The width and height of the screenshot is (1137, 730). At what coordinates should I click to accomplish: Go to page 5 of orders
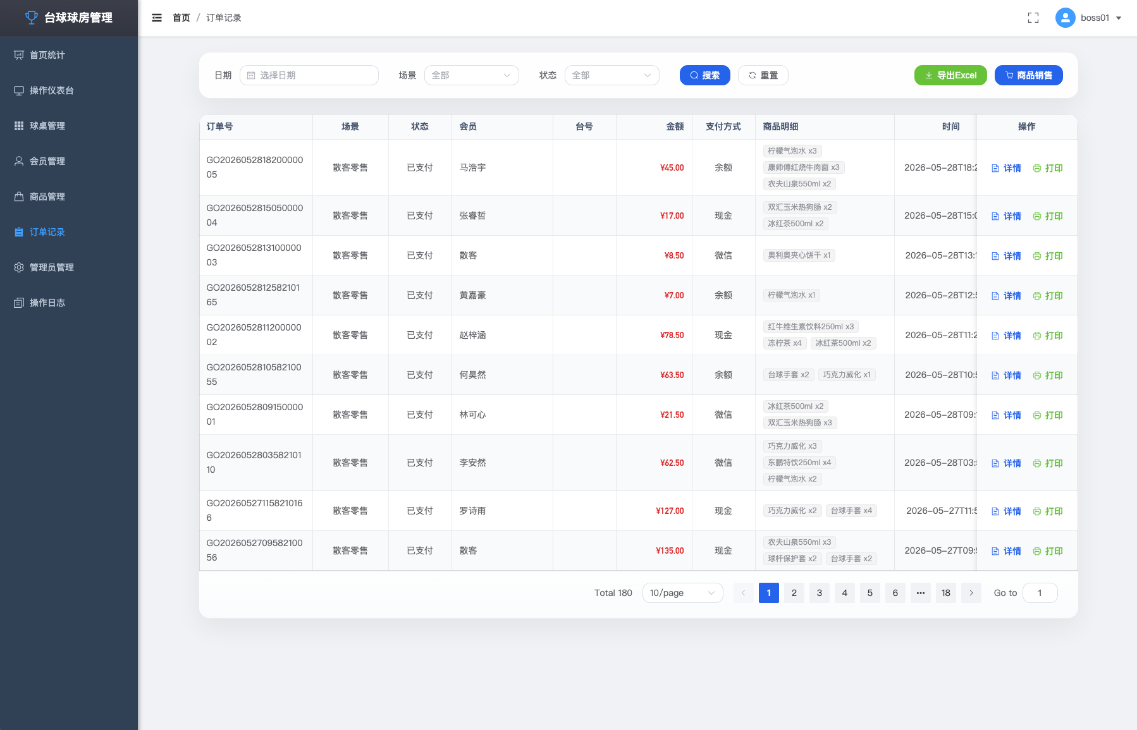pyautogui.click(x=870, y=593)
